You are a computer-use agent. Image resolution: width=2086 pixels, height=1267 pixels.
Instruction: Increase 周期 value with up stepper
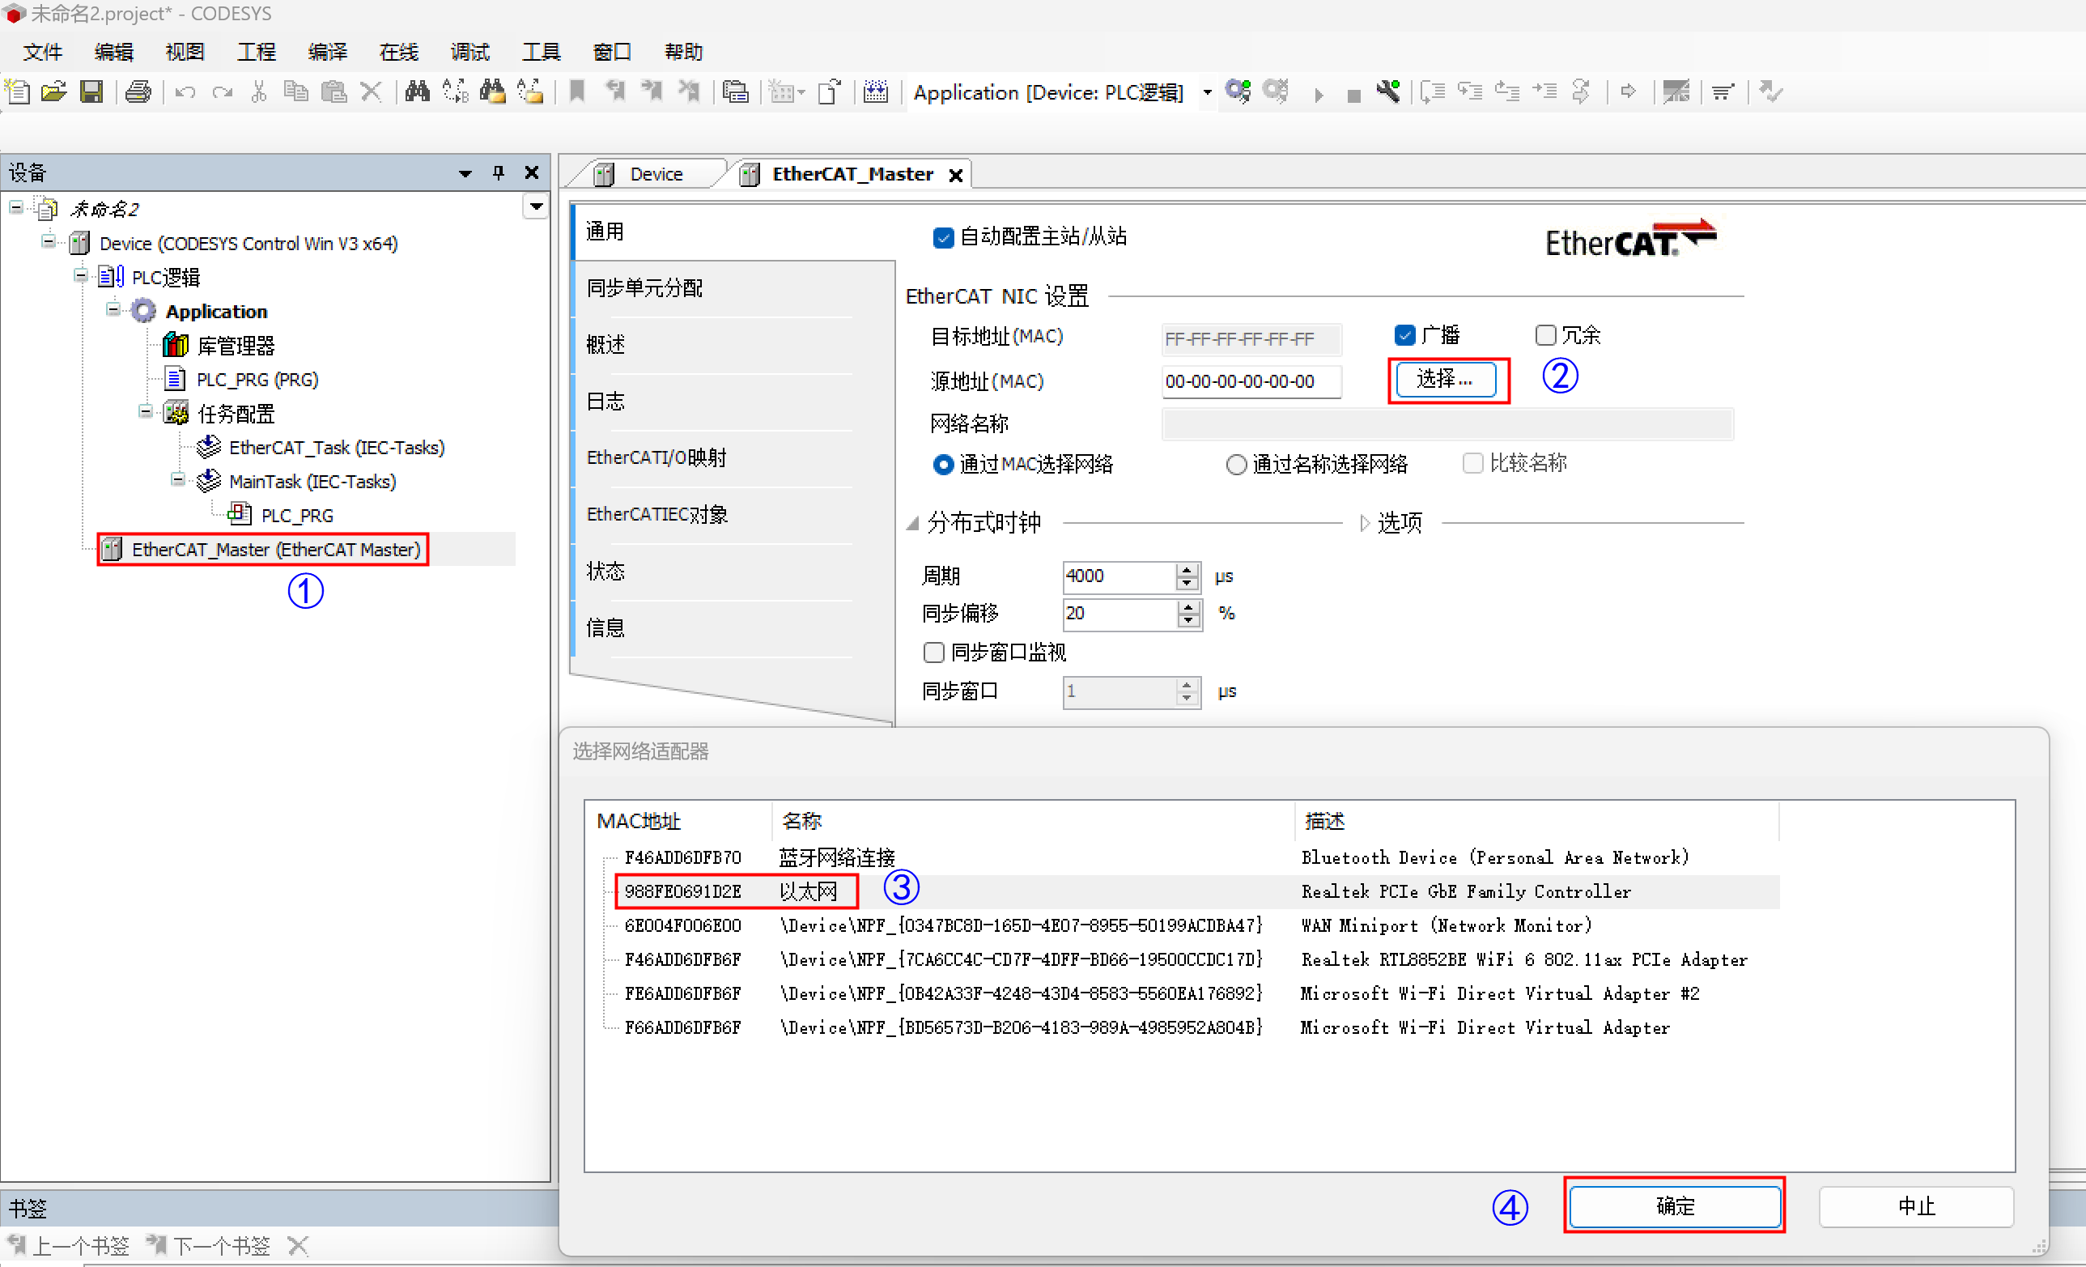tap(1187, 569)
